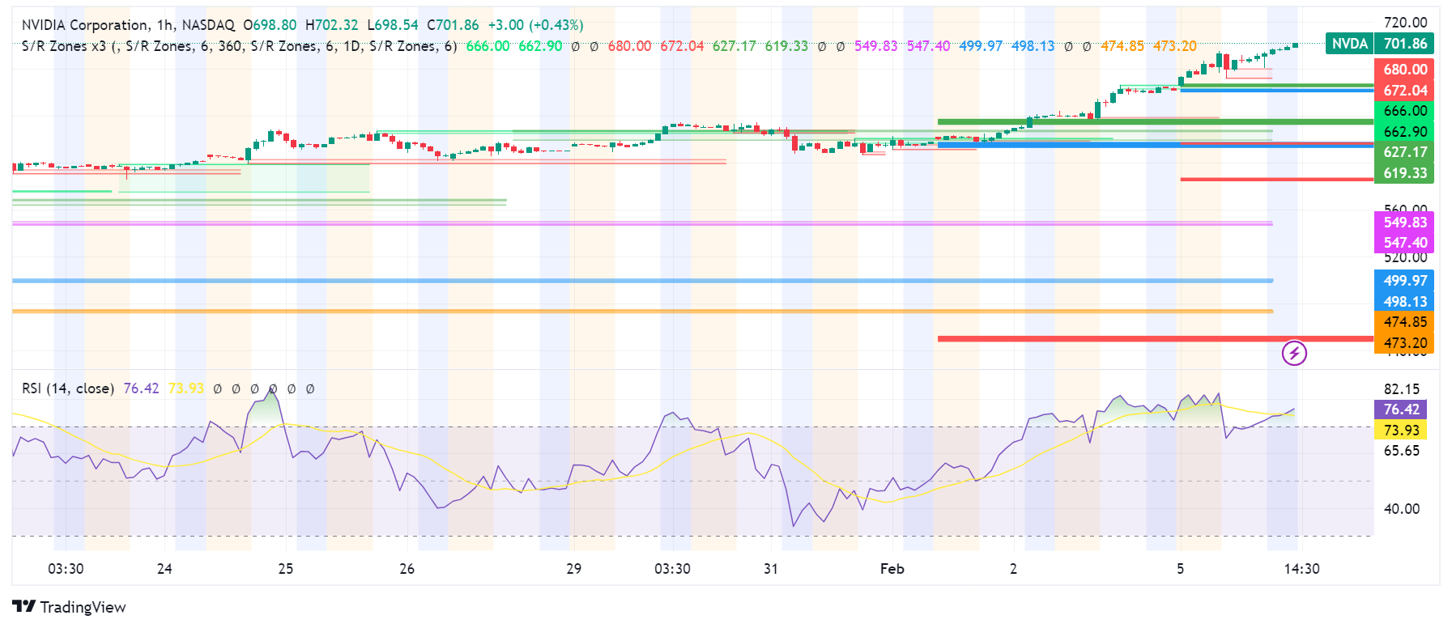
Task: Click the bright green 666.00 price label
Action: [1404, 111]
